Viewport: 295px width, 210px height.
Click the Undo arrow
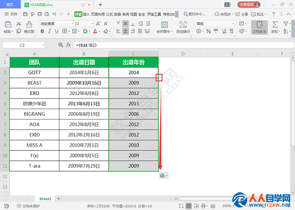point(54,14)
